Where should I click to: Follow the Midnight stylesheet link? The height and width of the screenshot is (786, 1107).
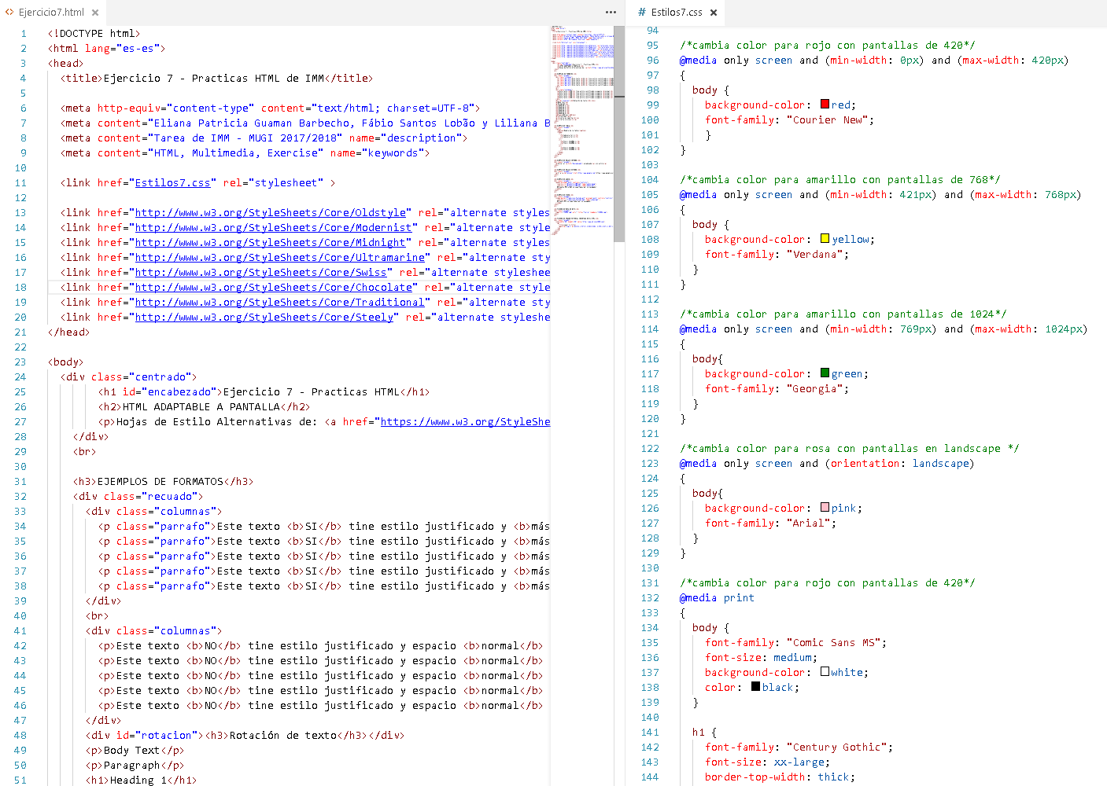[x=271, y=243]
